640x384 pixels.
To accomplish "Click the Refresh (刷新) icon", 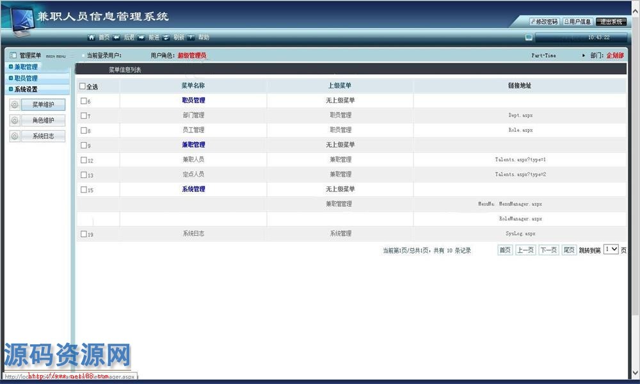I will click(x=166, y=38).
